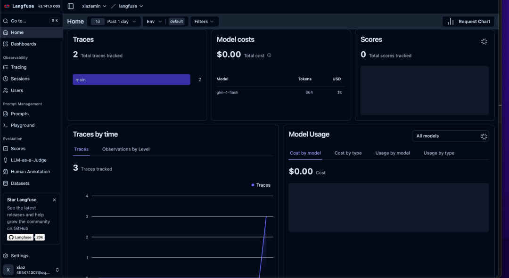Click the Traces legend entry in chart

tap(261, 185)
